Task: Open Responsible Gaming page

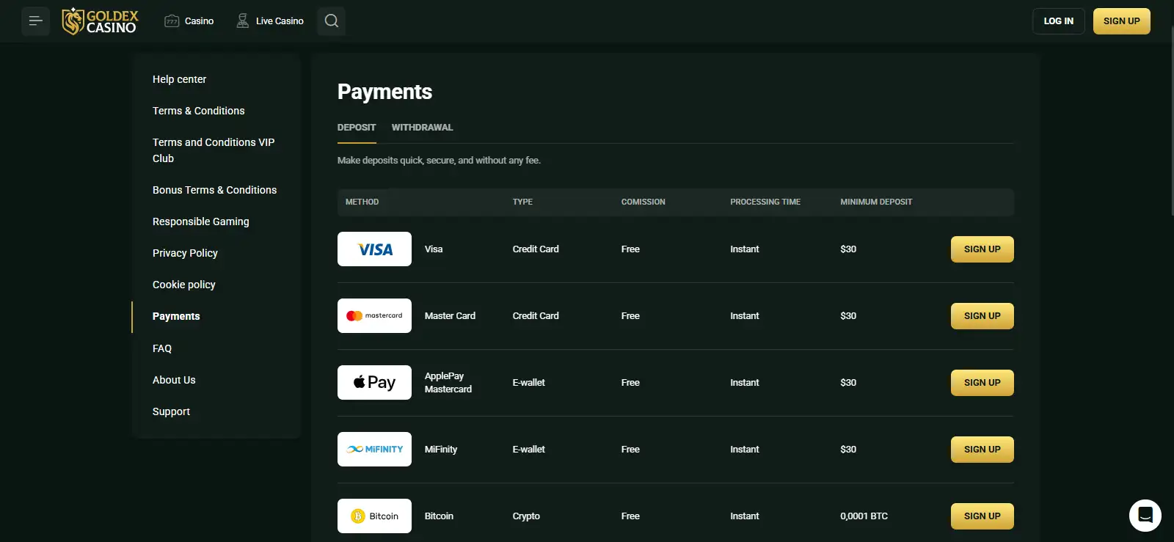Action: pyautogui.click(x=200, y=221)
